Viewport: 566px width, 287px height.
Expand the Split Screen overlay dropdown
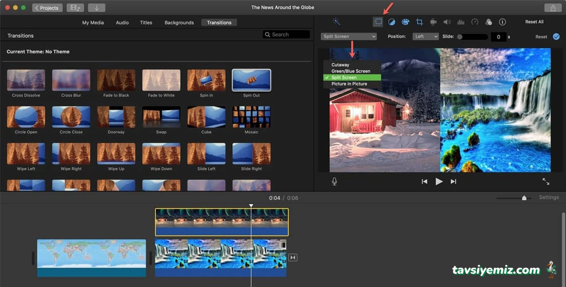[349, 37]
